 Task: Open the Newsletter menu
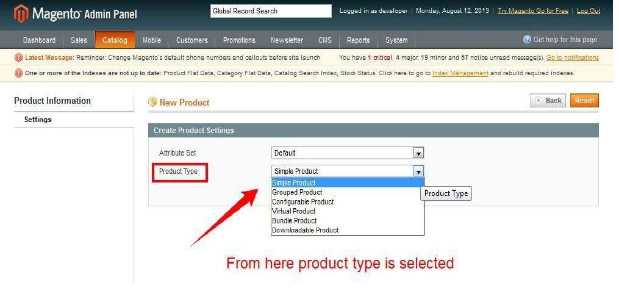(287, 40)
